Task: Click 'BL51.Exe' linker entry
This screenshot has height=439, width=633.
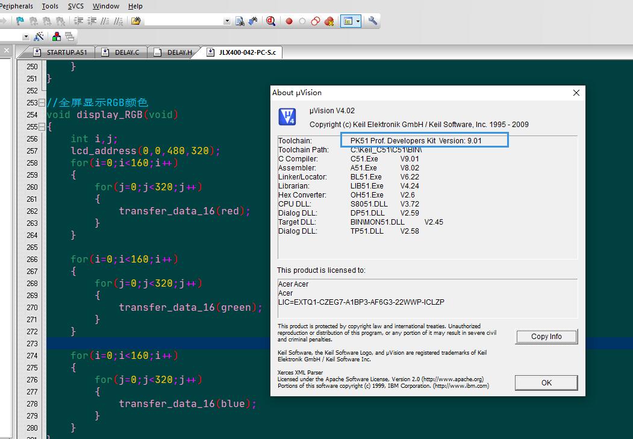Action: click(366, 177)
